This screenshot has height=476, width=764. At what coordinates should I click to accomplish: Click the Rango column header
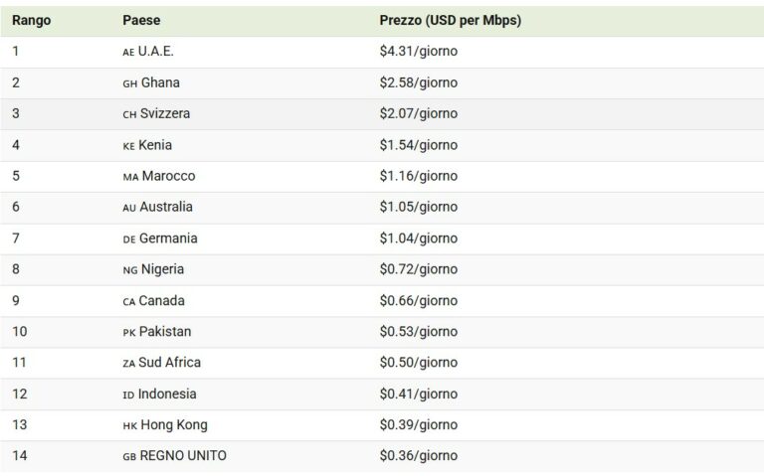[32, 20]
